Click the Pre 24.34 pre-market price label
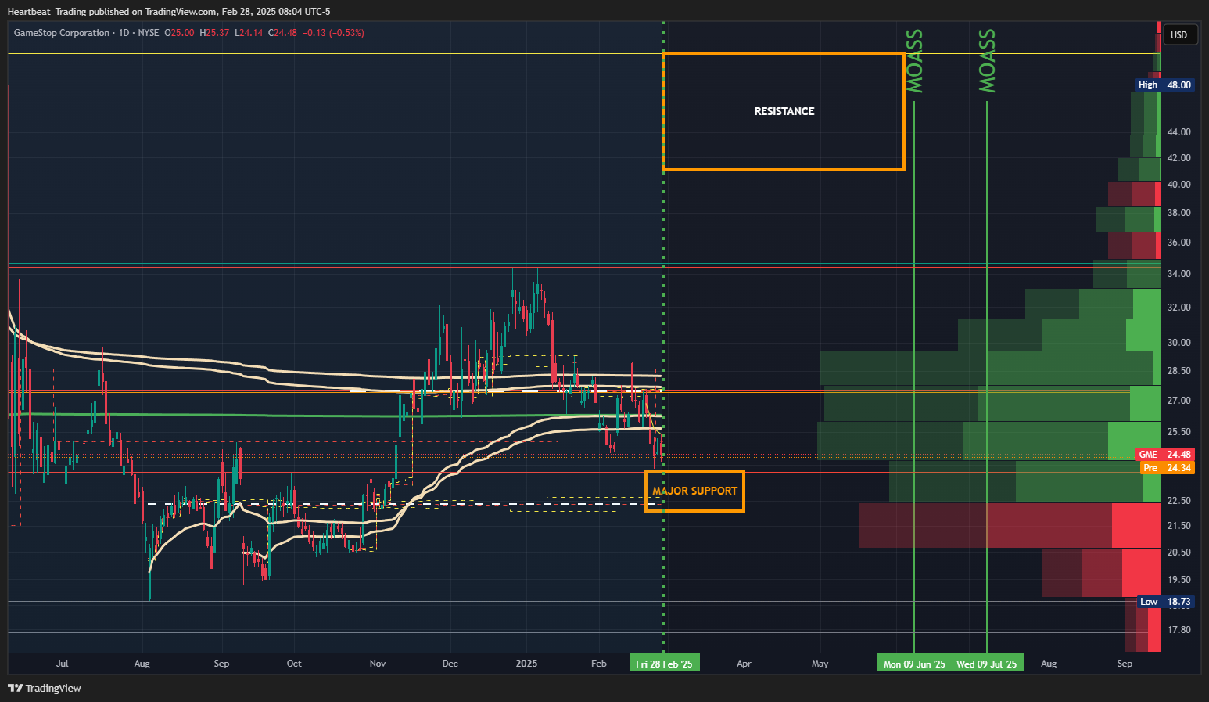 point(1165,468)
